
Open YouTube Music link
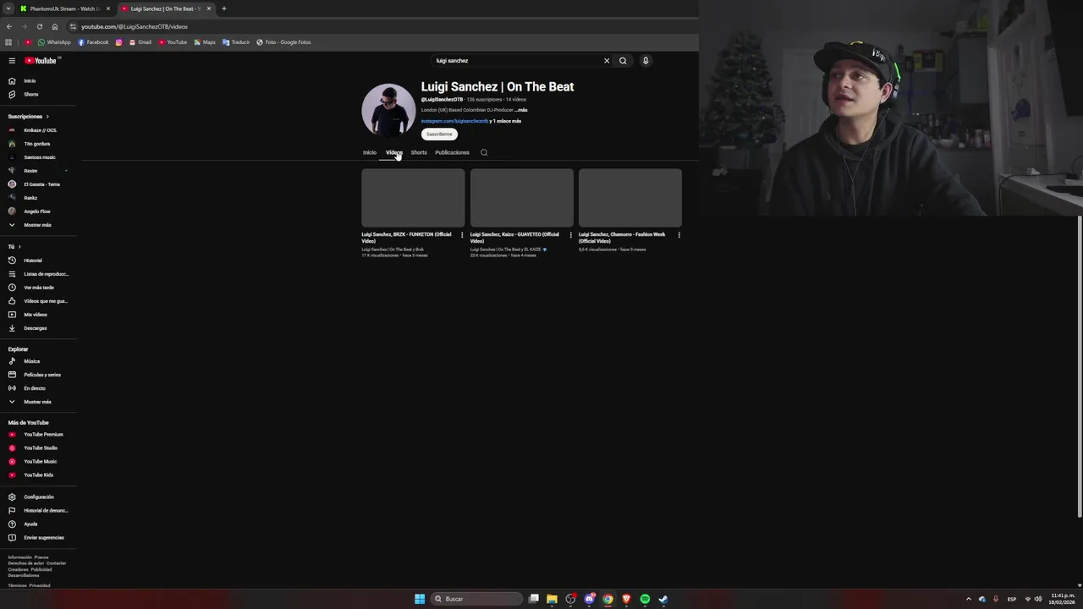click(x=38, y=462)
